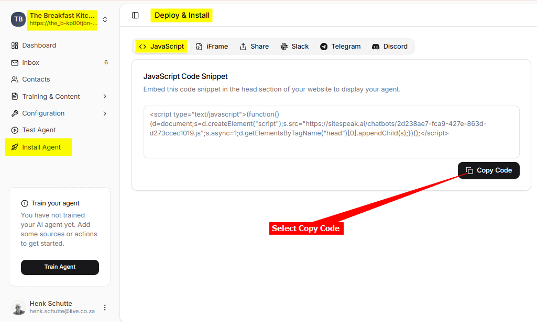Click the copy icon in Copy Code
Screen dimensions: 537x322
point(469,170)
